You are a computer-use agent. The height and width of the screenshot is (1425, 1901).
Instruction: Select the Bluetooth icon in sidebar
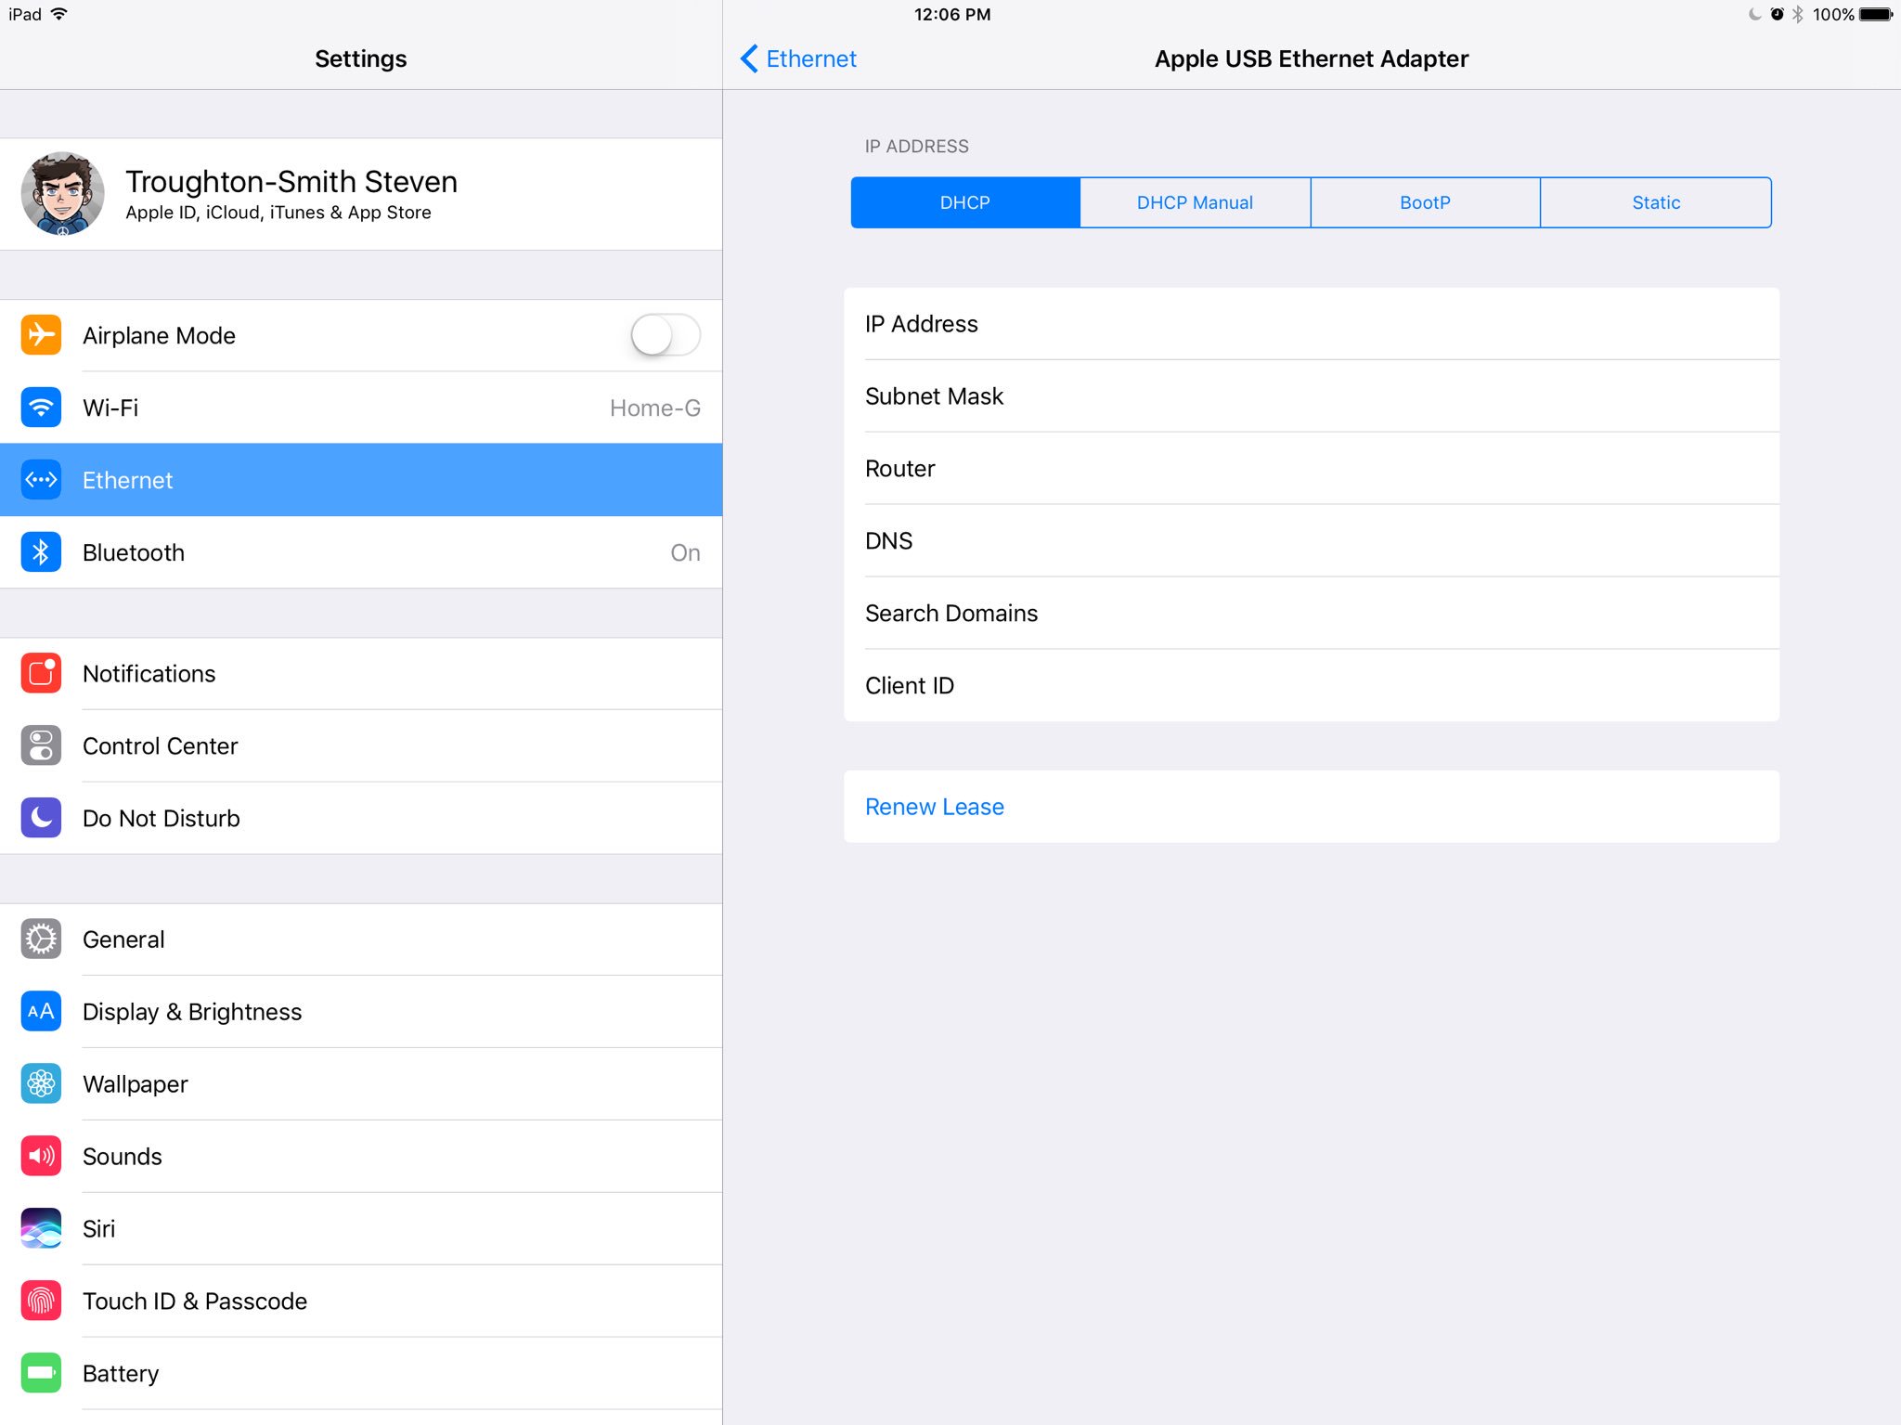point(41,552)
